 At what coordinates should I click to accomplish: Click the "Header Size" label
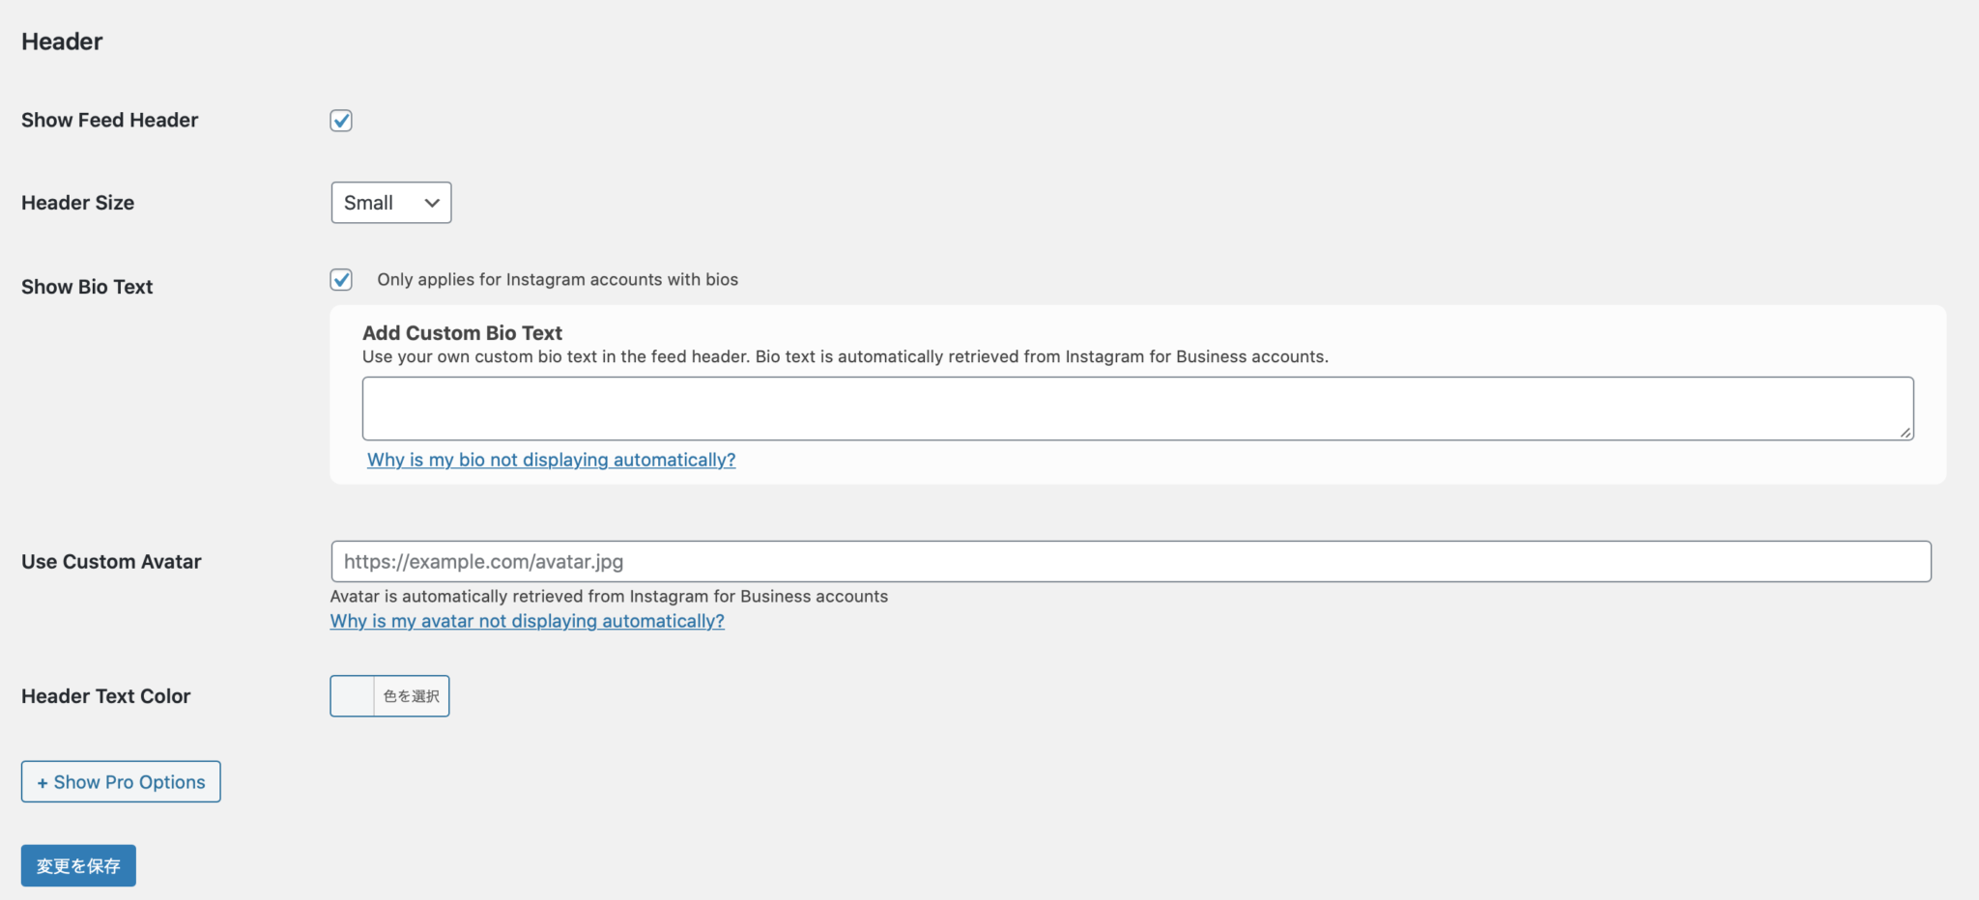point(77,203)
